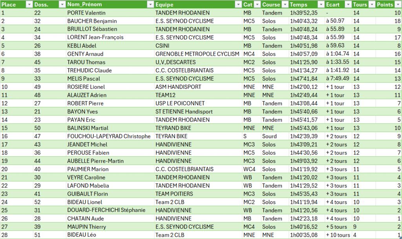
Task: Select cell BAYON Yves
Action: 110,112
